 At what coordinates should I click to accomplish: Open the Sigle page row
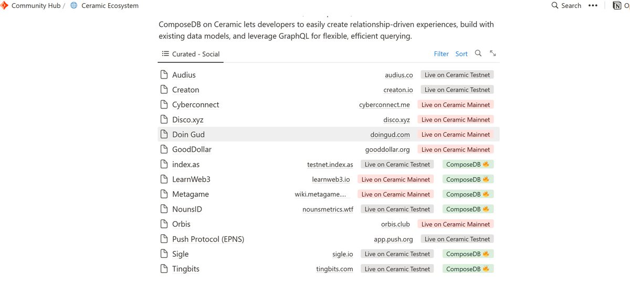coord(329,254)
